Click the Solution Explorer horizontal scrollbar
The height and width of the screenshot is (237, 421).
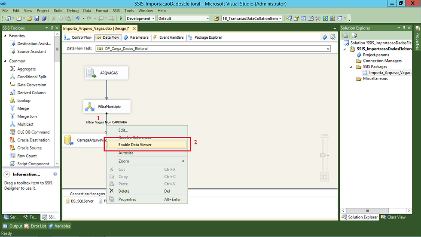pos(376,211)
